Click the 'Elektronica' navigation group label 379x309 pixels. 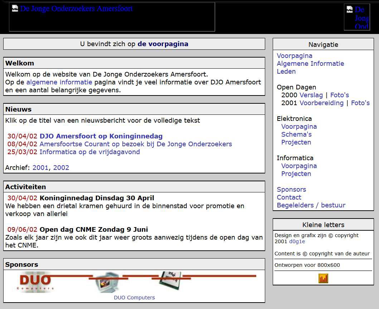pyautogui.click(x=294, y=119)
